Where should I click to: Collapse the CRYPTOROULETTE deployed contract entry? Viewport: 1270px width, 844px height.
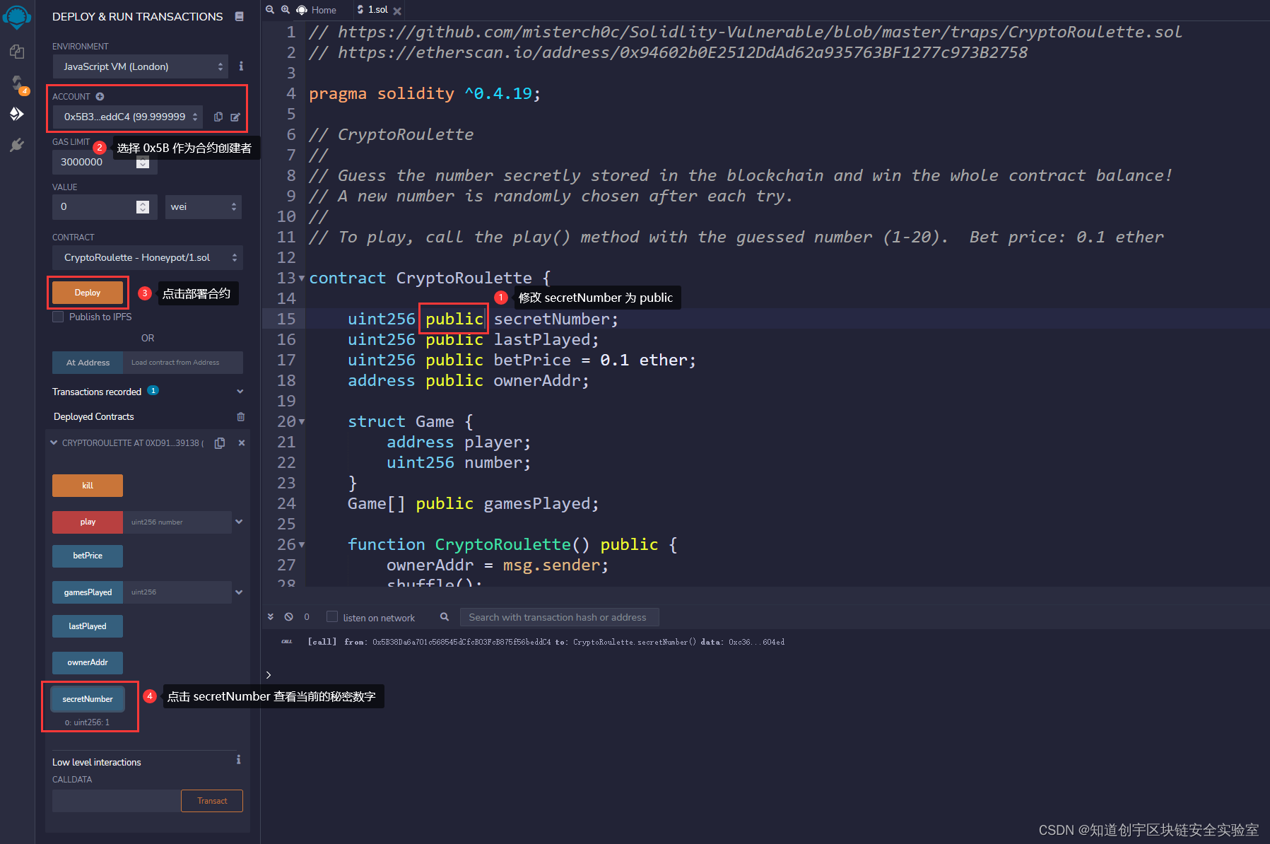click(x=54, y=443)
